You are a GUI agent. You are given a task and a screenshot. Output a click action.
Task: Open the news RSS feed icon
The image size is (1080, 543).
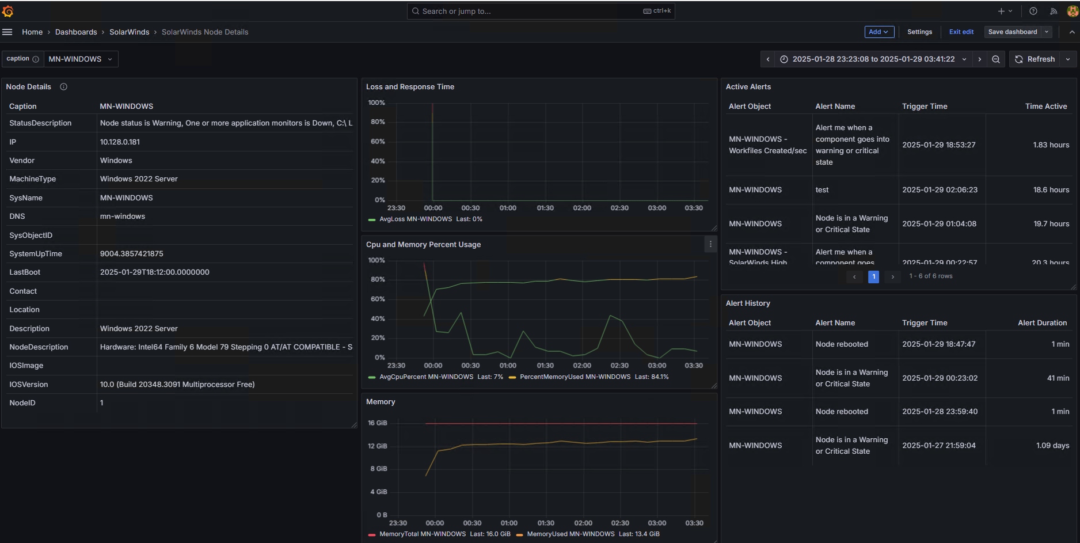coord(1053,11)
